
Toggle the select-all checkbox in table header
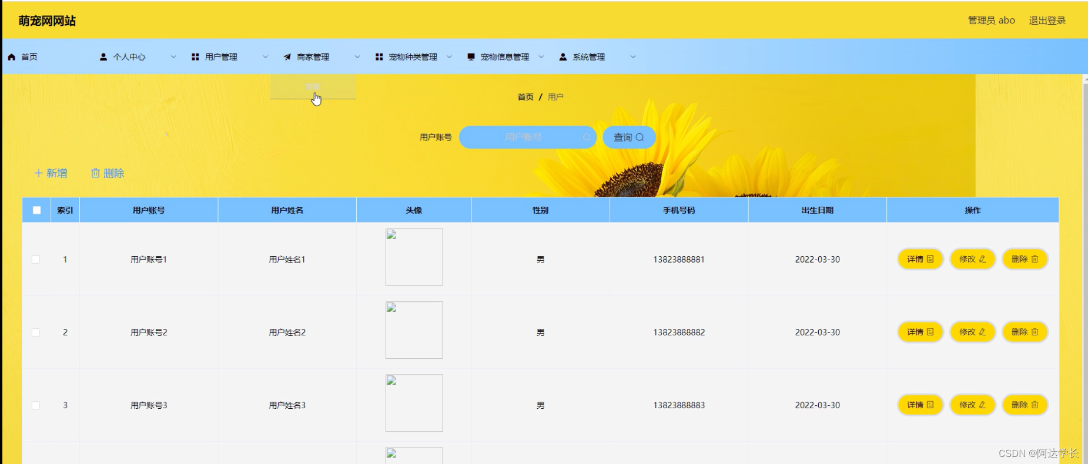(x=36, y=210)
